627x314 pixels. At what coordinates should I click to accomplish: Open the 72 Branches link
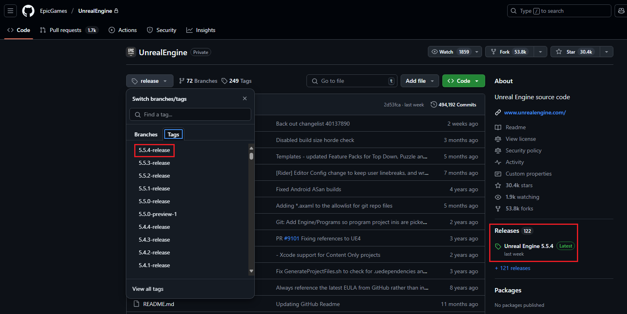point(198,81)
